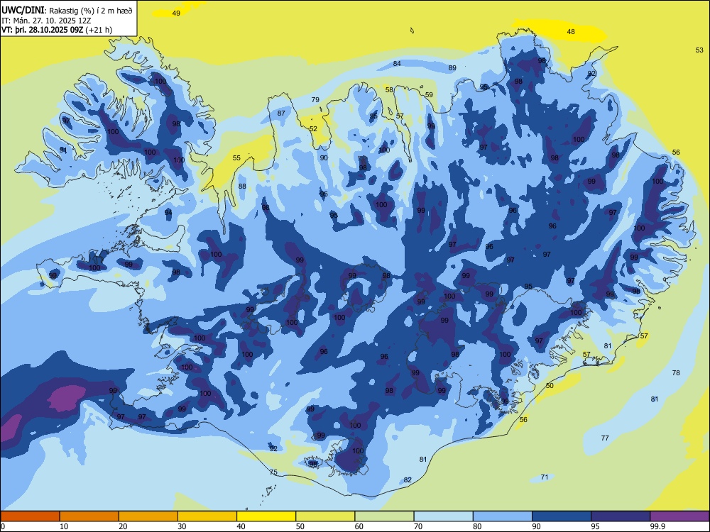The width and height of the screenshot is (710, 532).
Task: Select map value 88 near the bay
Action: click(x=242, y=186)
